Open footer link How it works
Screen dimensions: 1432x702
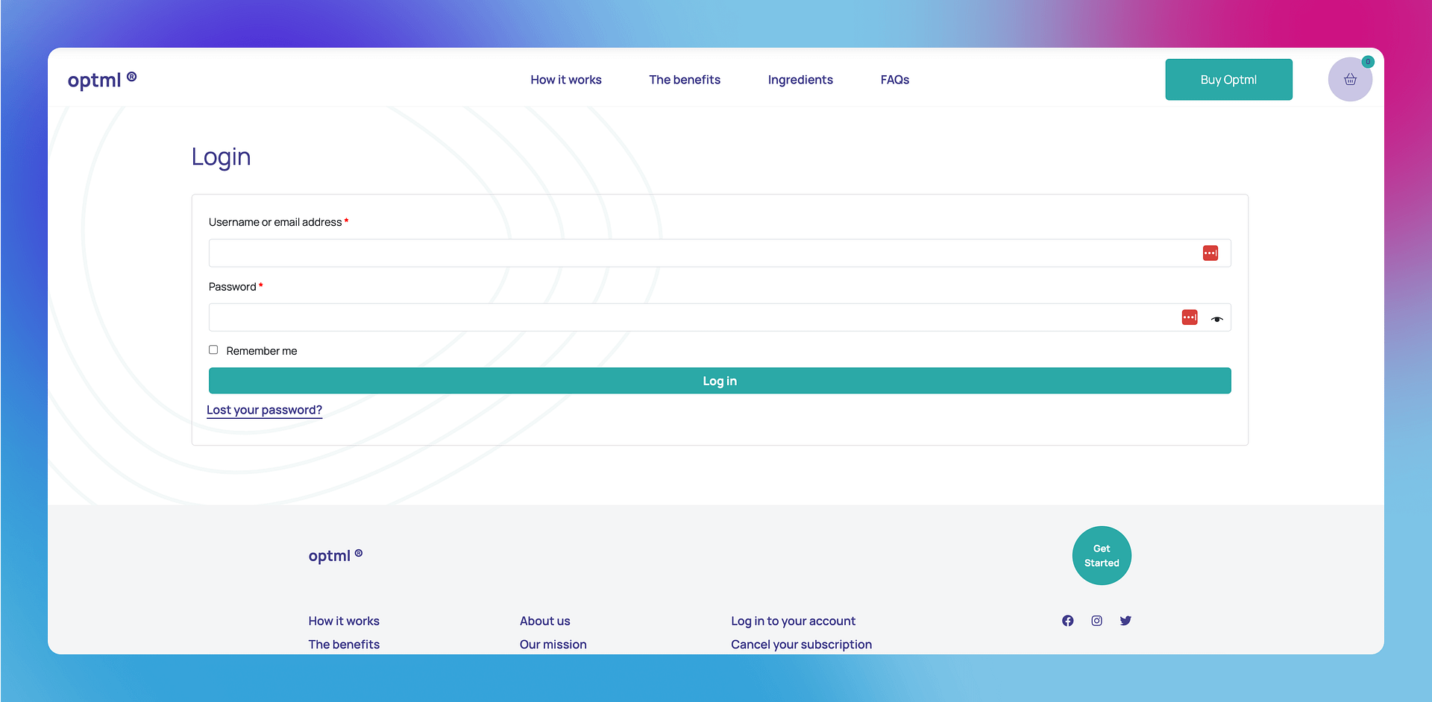(344, 621)
